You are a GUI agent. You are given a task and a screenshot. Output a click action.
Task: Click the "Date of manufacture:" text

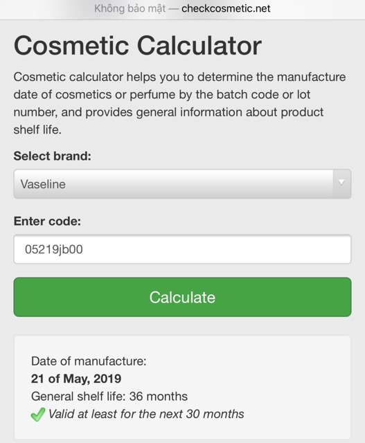tap(89, 361)
